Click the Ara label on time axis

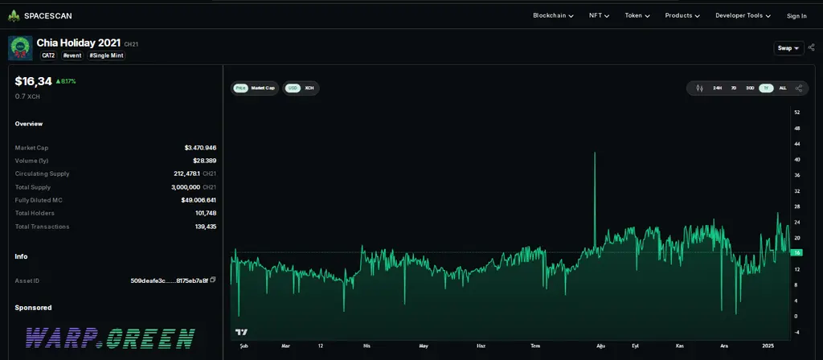[724, 346]
